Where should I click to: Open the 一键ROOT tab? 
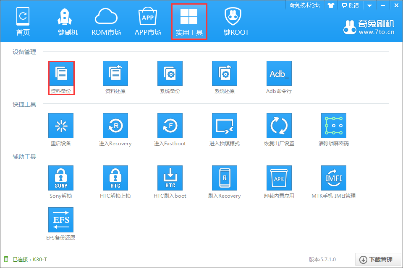(x=233, y=21)
